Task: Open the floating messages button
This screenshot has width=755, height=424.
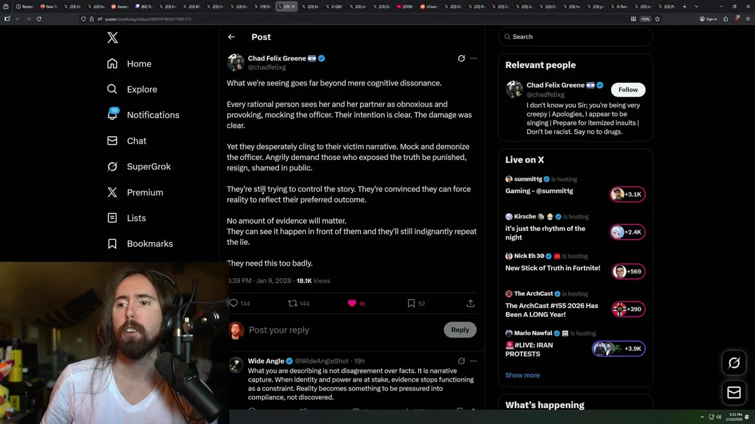Action: coord(734,393)
